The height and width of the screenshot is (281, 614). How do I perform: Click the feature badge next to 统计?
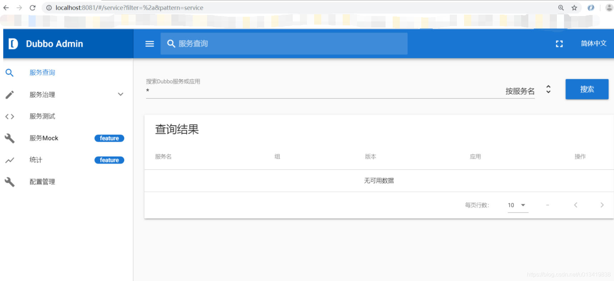pyautogui.click(x=109, y=160)
